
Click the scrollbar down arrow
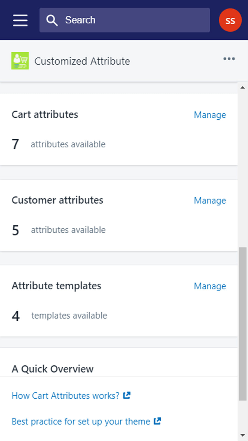(x=242, y=435)
